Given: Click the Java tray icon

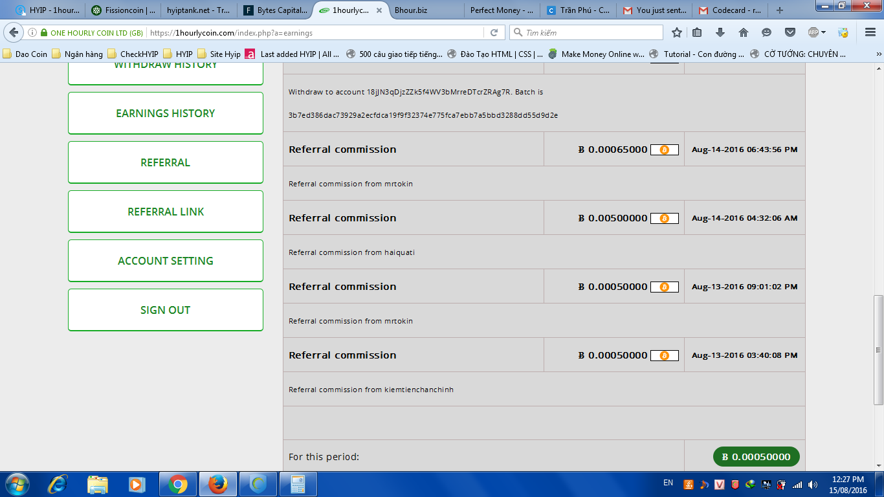Looking at the screenshot, I should pyautogui.click(x=688, y=484).
